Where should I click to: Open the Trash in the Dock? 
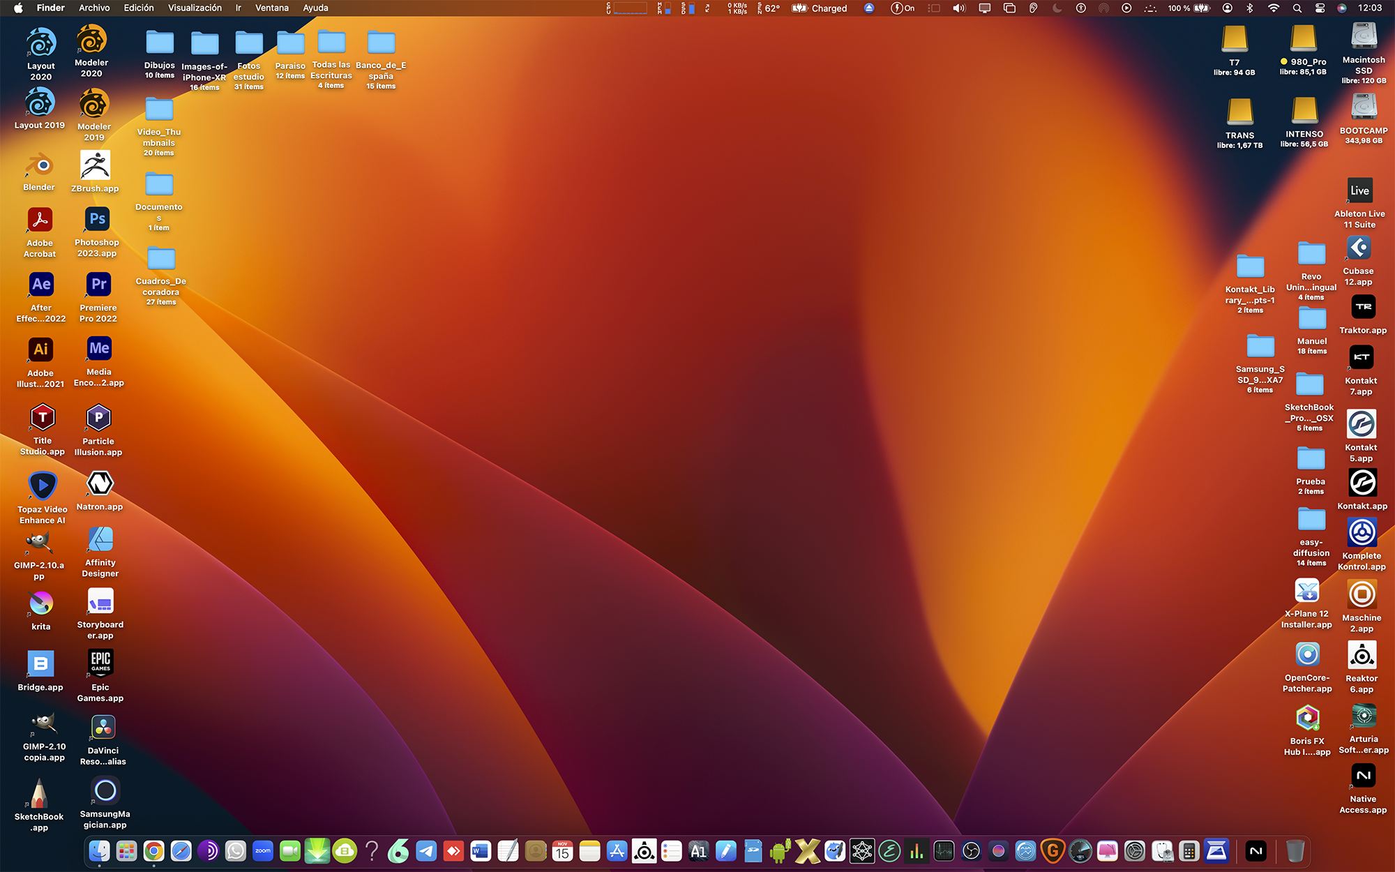pos(1295,851)
